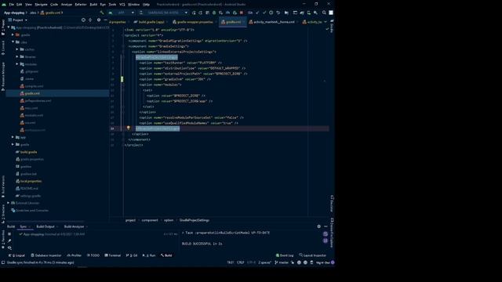Switch to the gradle-wrapper.properties editor tab
The height and width of the screenshot is (282, 502).
click(x=195, y=22)
